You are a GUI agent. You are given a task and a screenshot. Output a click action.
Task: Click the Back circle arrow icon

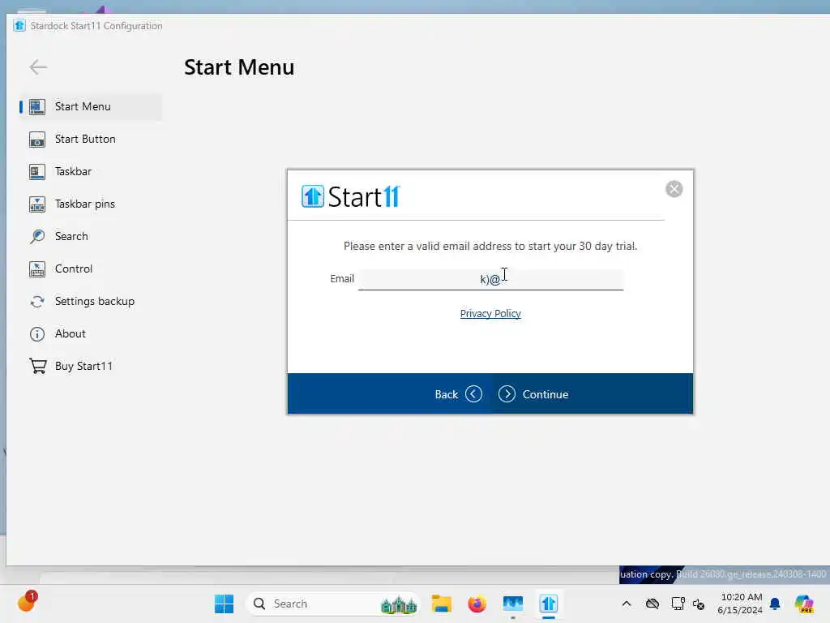(473, 394)
